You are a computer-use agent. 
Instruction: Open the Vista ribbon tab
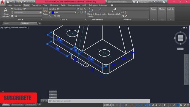point(45,5)
